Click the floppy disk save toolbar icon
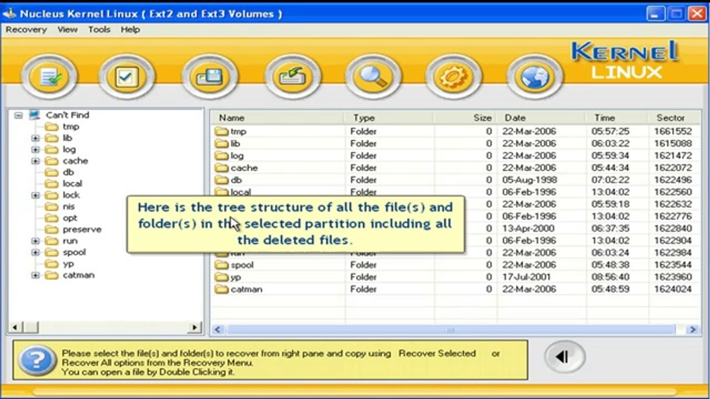 click(x=210, y=77)
